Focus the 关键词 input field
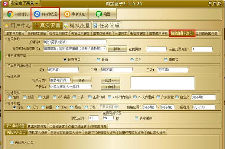This screenshot has width=225, height=149. click(75, 42)
